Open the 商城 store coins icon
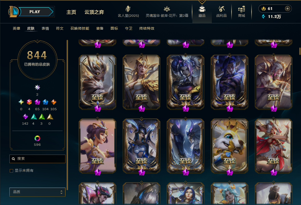Image resolution: width=301 pixels, height=205 pixels. (x=242, y=9)
